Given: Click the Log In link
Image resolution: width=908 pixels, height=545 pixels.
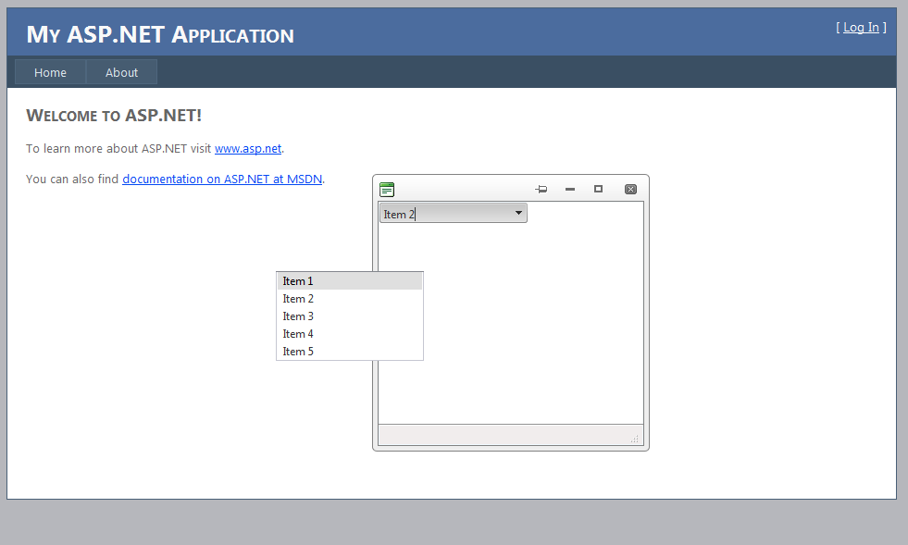Looking at the screenshot, I should (x=861, y=27).
